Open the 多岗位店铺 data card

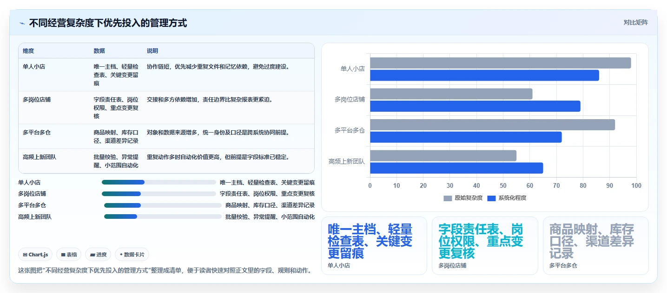485,246
